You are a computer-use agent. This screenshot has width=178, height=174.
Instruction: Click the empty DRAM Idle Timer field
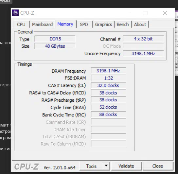108,129
